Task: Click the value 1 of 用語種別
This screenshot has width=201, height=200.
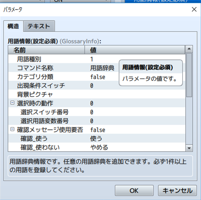Action: tap(92, 59)
